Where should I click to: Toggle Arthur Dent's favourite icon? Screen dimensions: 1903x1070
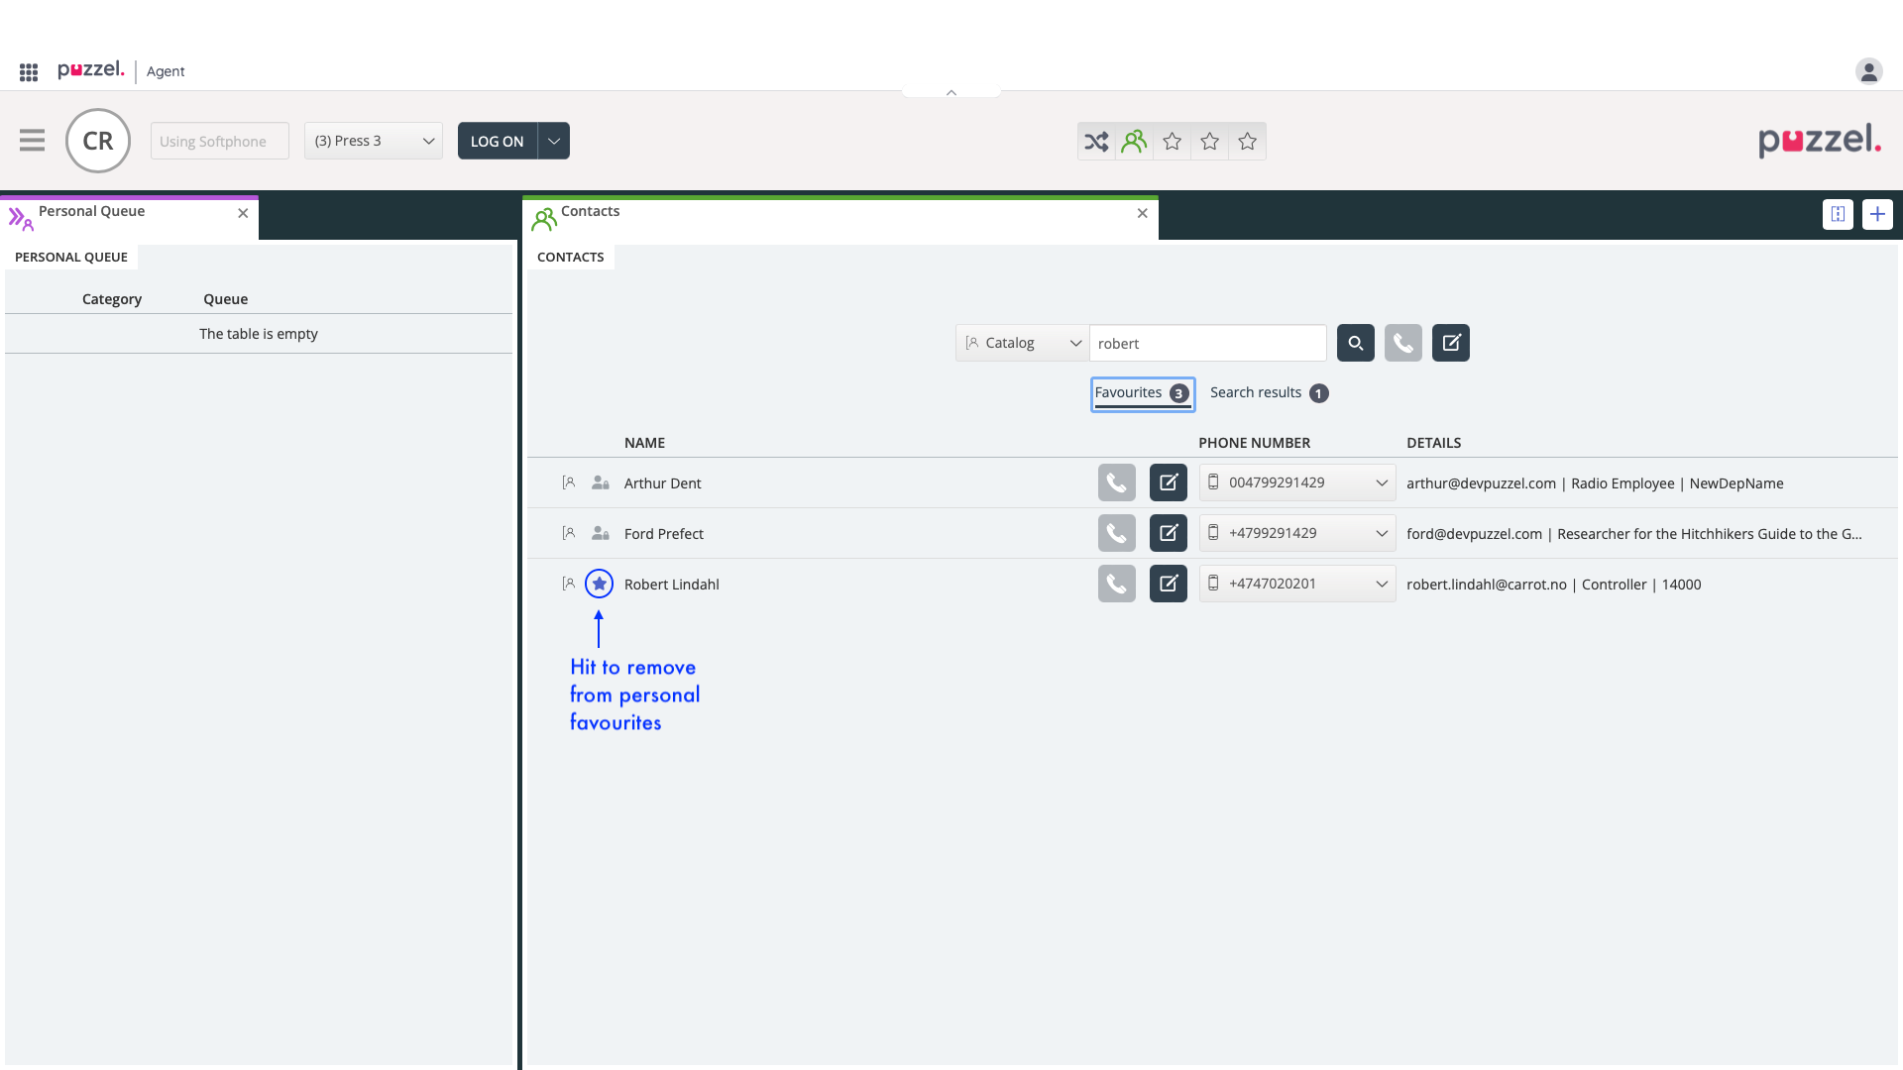click(600, 482)
